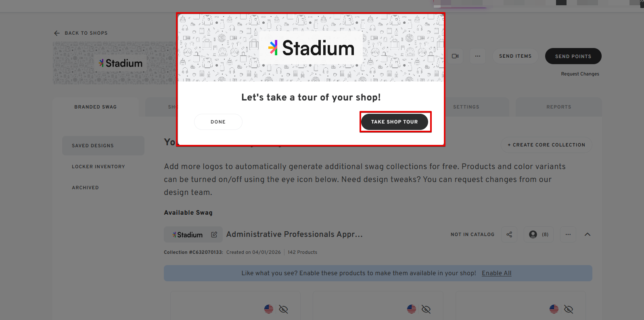Switch to the Reports tab

point(558,107)
